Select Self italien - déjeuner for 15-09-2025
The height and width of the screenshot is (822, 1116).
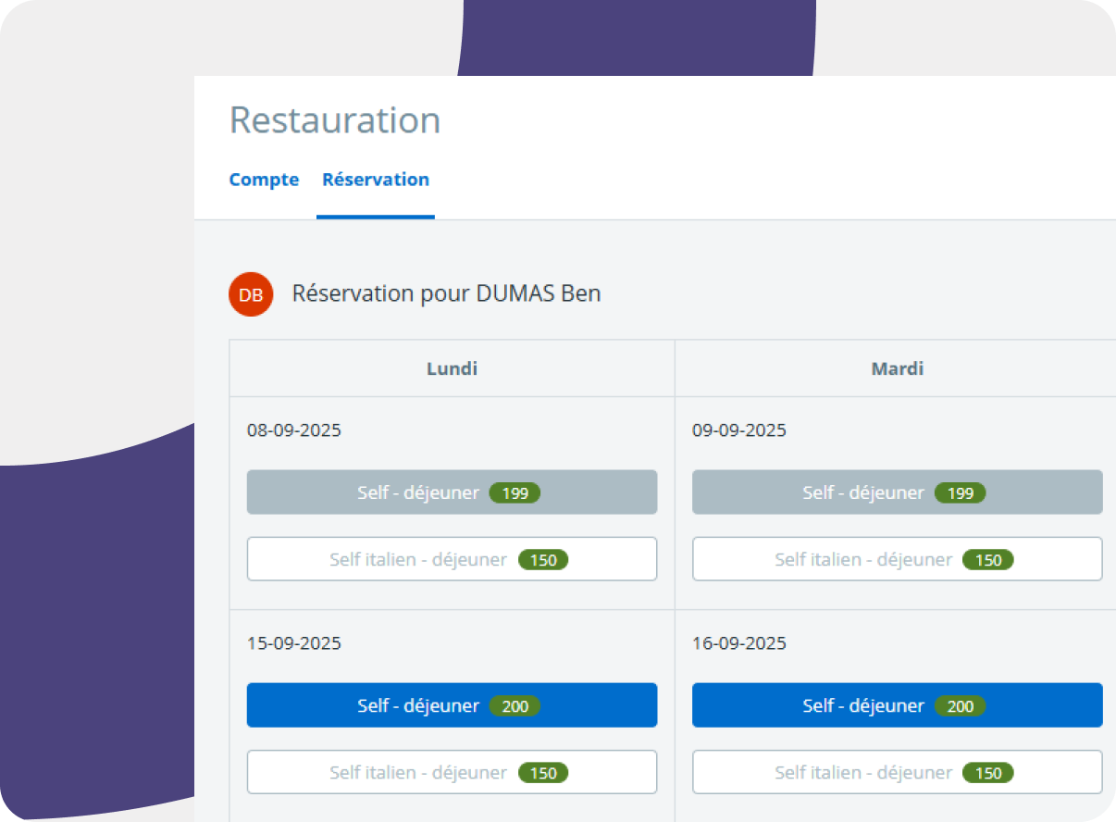[452, 772]
